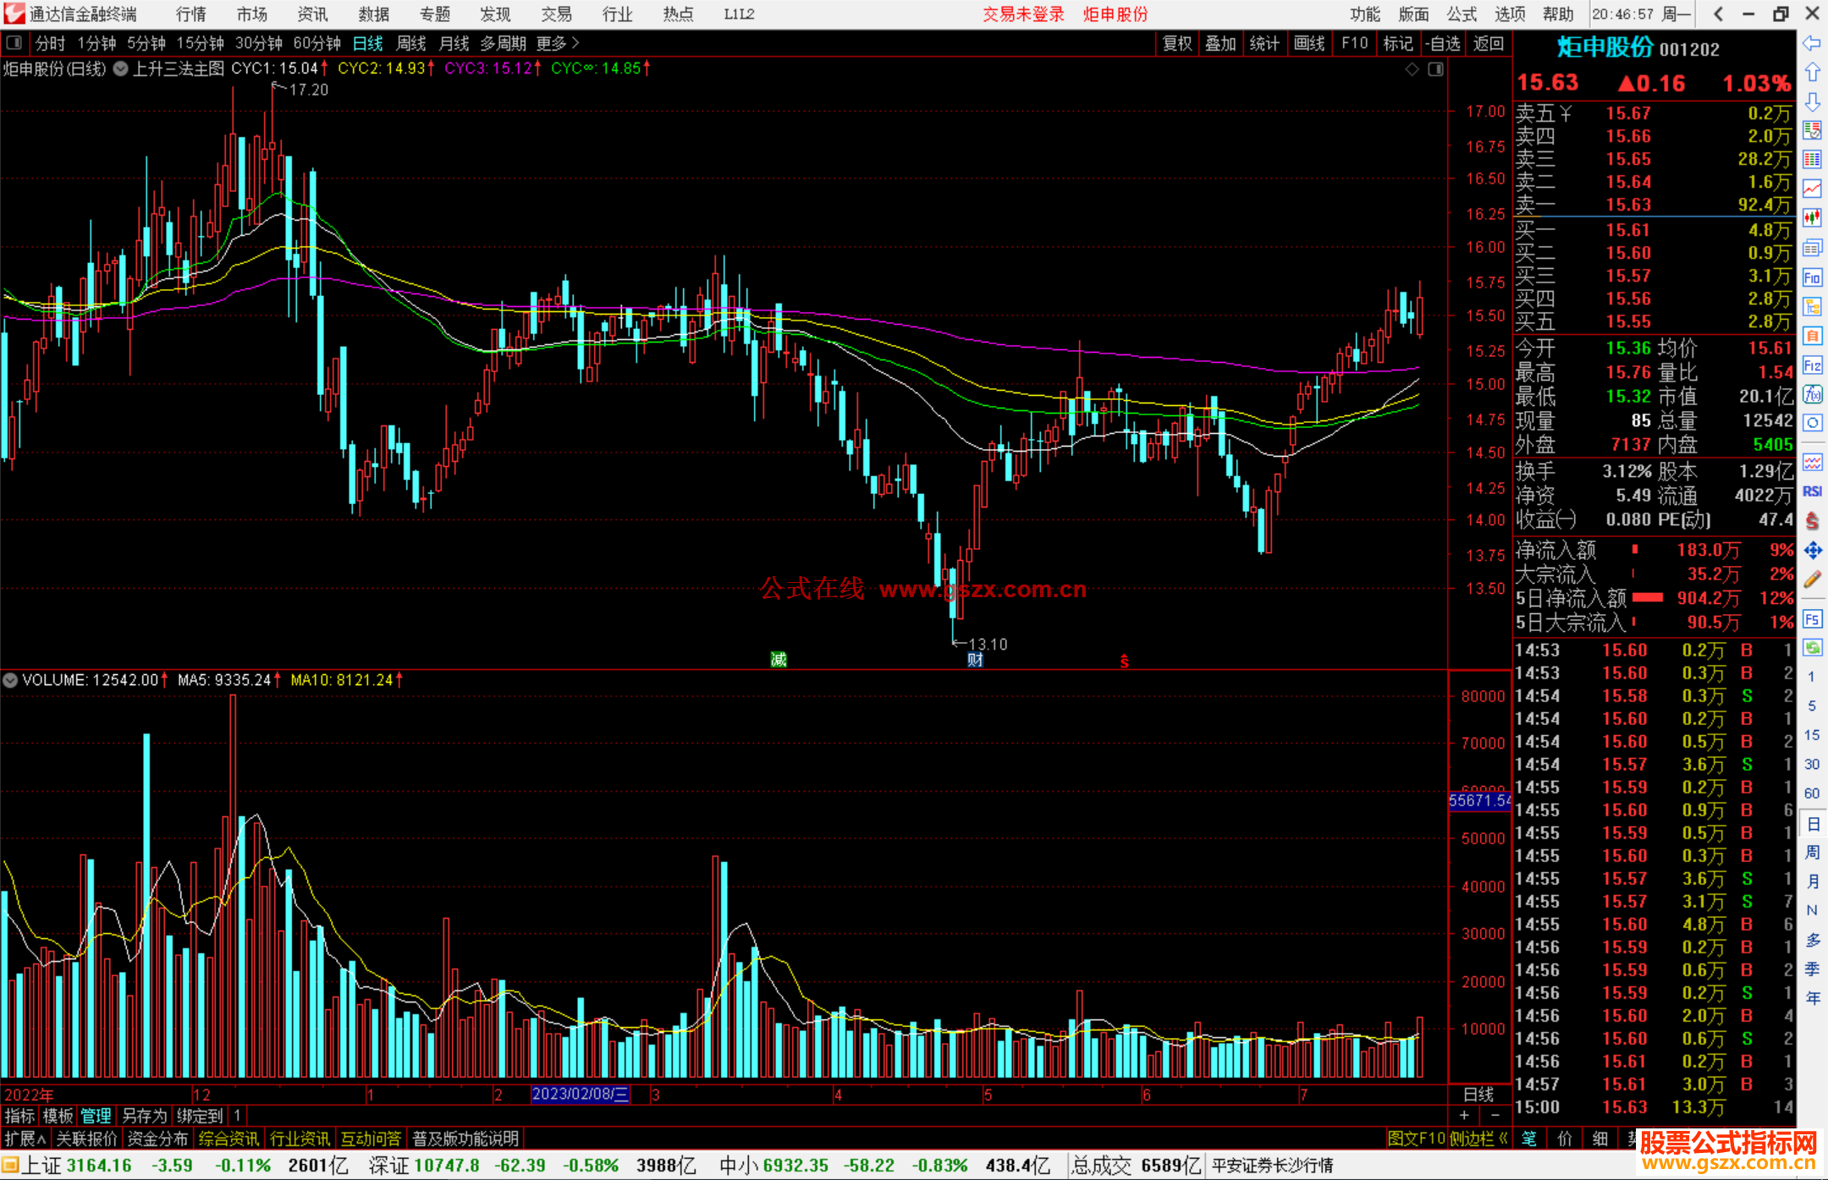Open the 综合资讯 link
Screen dimensions: 1828x1180
pos(228,1139)
